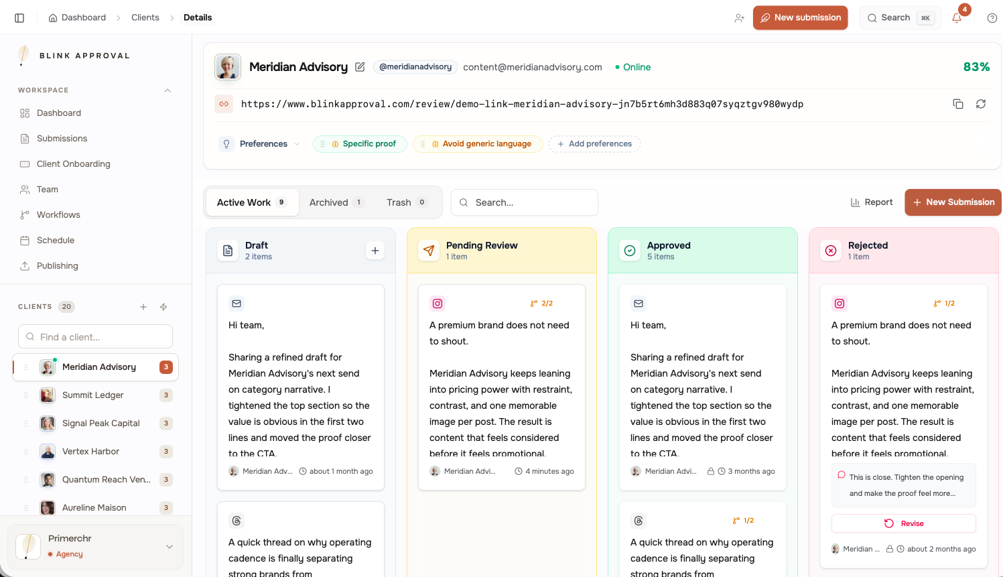Toggle the sidebar panel icon

coord(19,18)
